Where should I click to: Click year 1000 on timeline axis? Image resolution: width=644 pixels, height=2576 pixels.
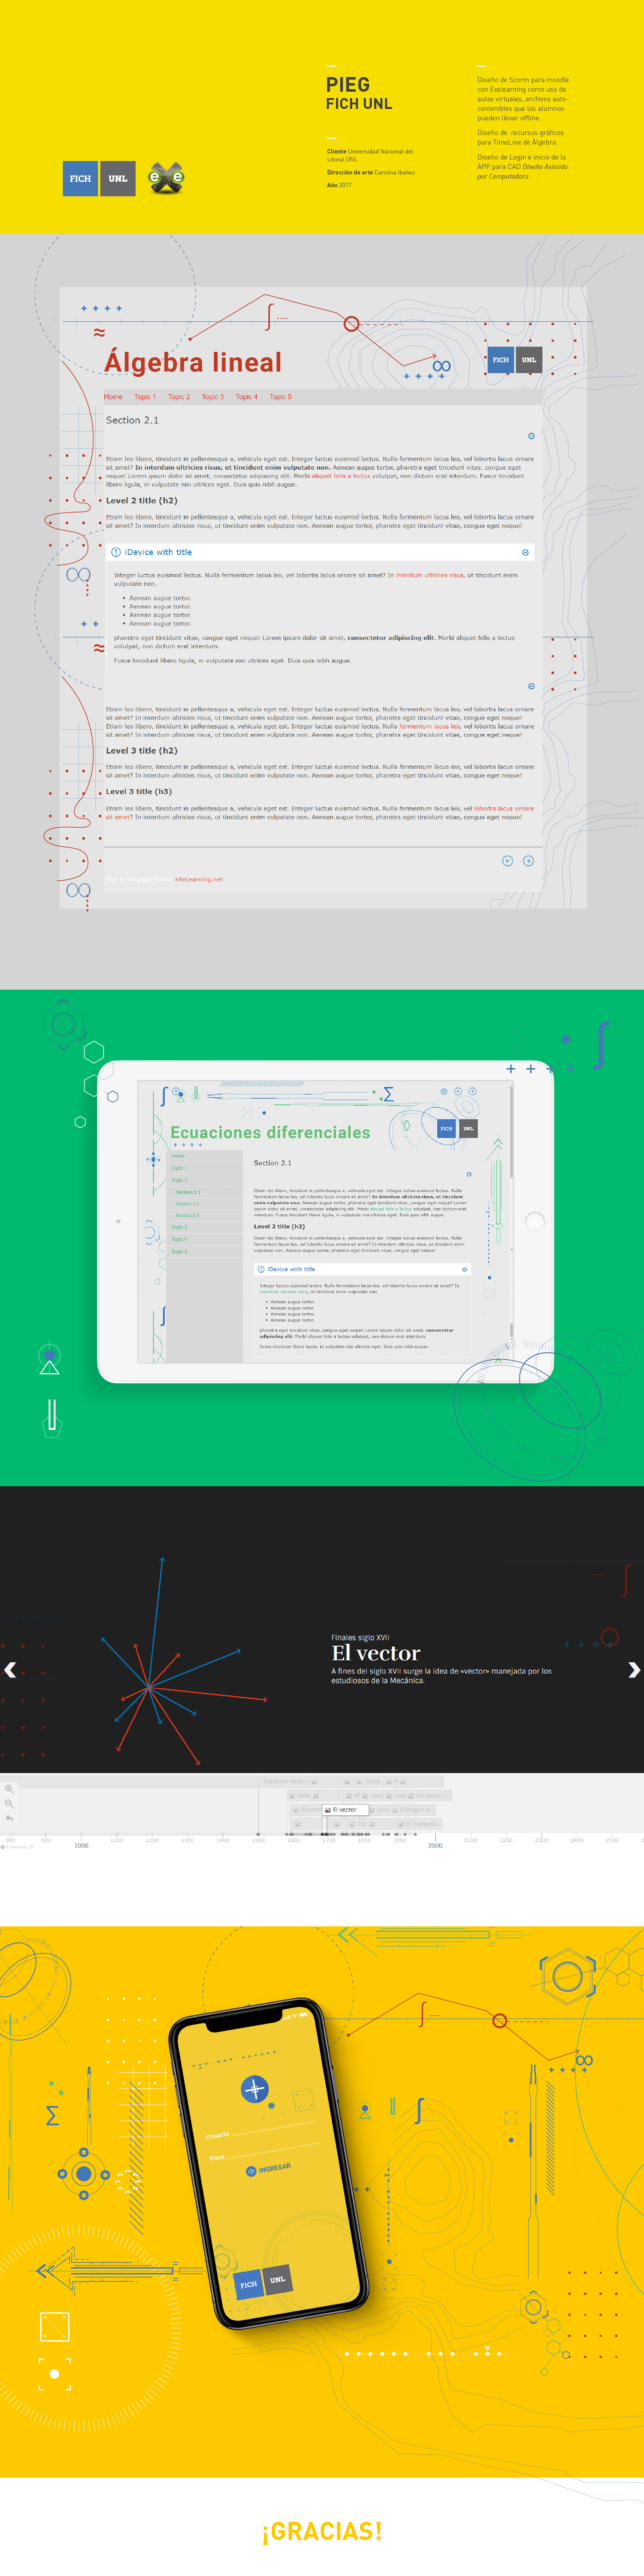(81, 1846)
